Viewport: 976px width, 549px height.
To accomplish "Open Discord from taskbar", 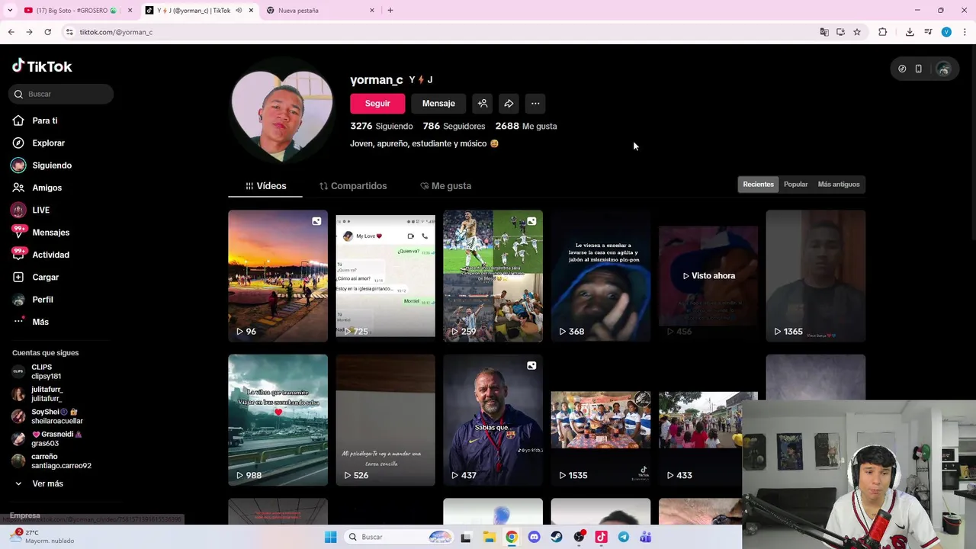I will point(534,537).
